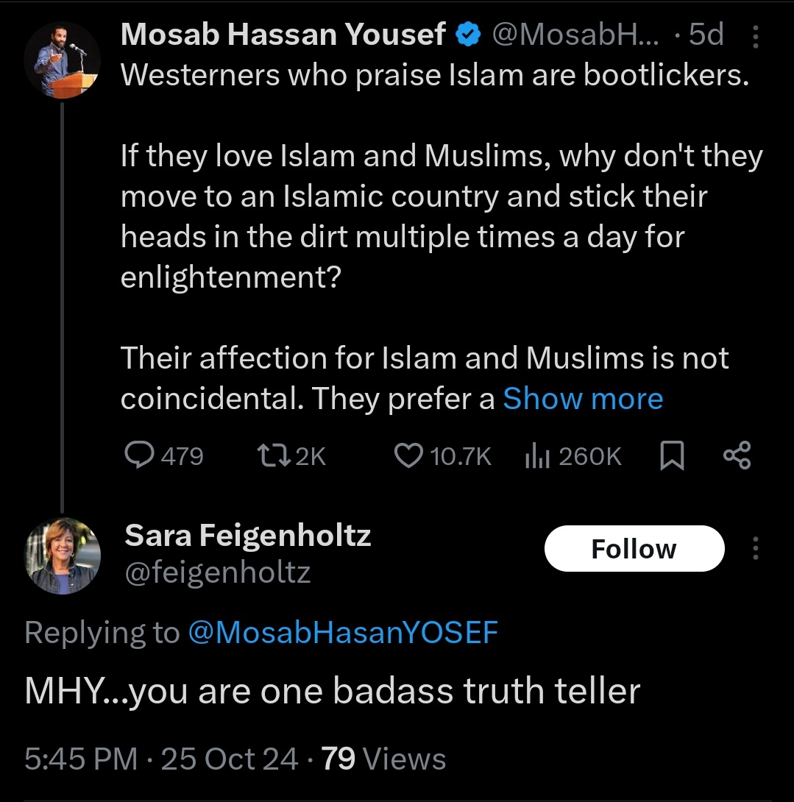Like the post with the heart icon
The height and width of the screenshot is (802, 794).
point(408,456)
